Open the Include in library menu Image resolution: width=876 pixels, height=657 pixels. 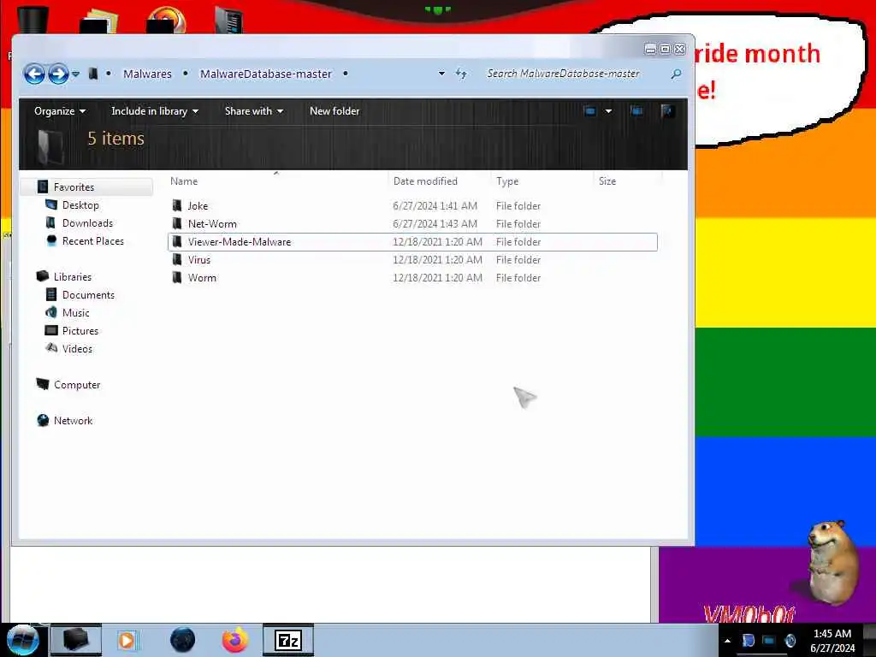pyautogui.click(x=155, y=111)
